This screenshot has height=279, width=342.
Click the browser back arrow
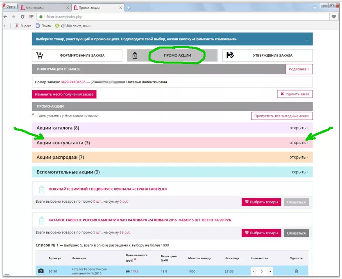[x=5, y=17]
